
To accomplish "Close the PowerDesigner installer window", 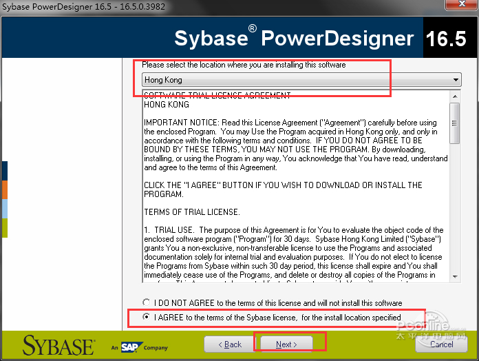I will [462, 4].
